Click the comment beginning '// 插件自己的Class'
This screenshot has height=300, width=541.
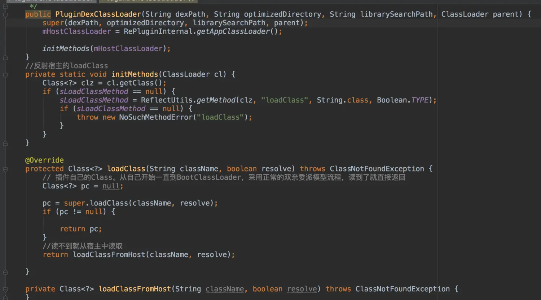coord(224,177)
